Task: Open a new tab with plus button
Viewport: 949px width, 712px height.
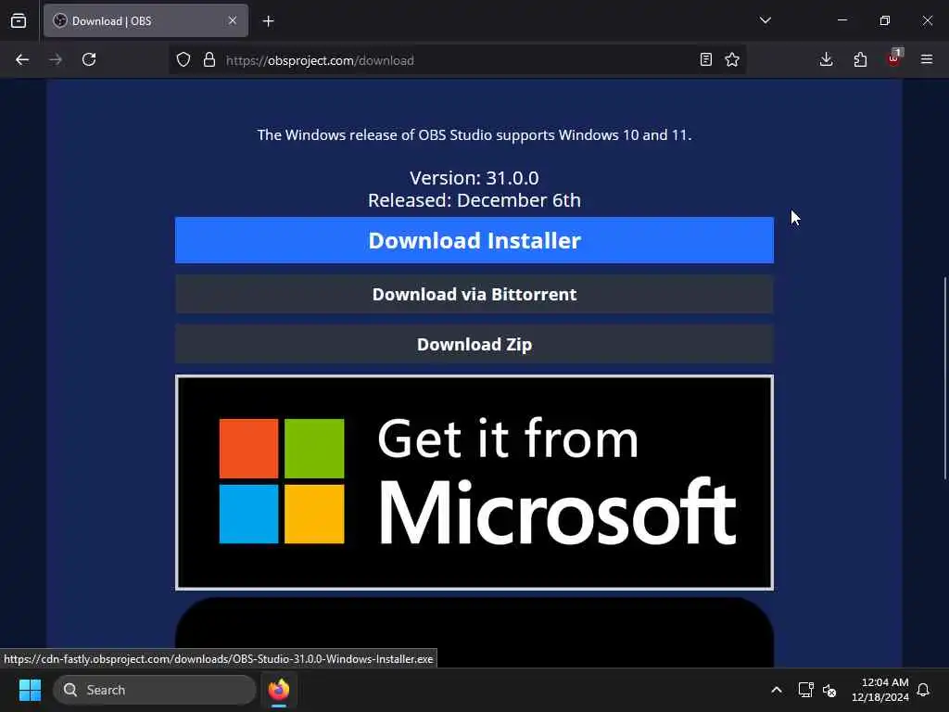Action: [x=268, y=21]
